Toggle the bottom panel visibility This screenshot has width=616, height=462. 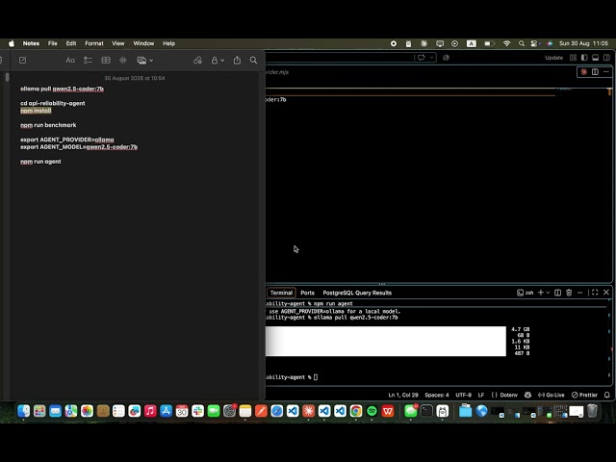[x=596, y=58]
